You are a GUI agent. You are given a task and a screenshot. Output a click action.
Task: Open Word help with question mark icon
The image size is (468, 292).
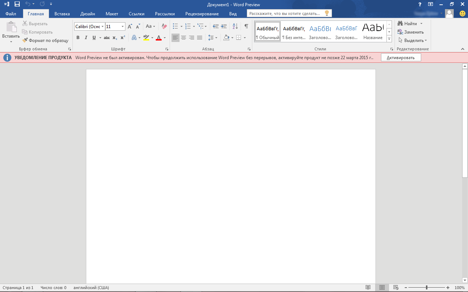pos(420,4)
